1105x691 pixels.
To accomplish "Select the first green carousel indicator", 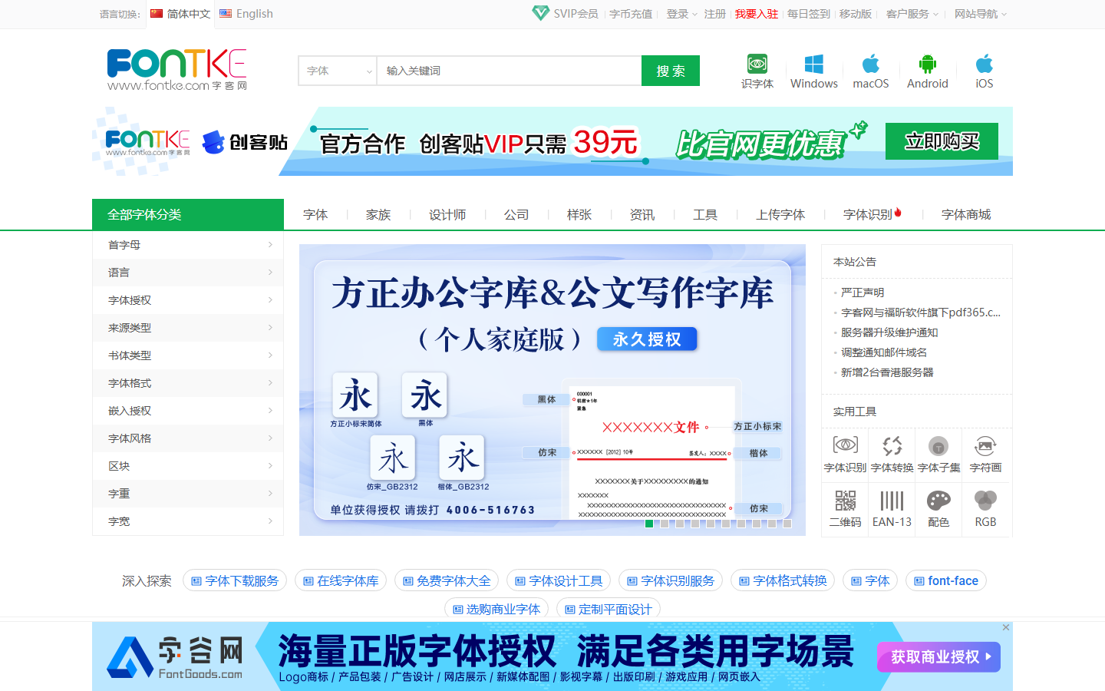I will coord(649,524).
